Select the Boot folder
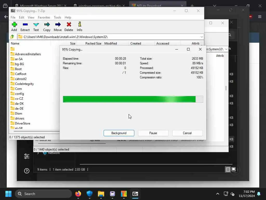This screenshot has width=266, height=200. pos(16,69)
